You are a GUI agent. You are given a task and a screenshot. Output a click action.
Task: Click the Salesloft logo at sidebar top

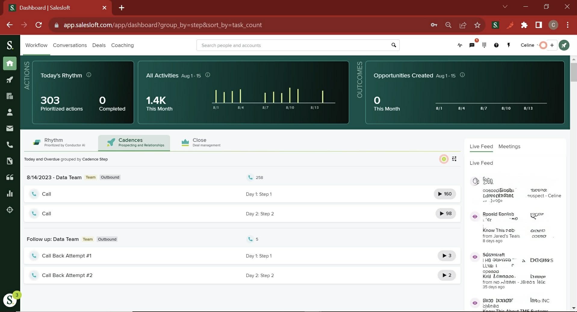click(x=10, y=45)
